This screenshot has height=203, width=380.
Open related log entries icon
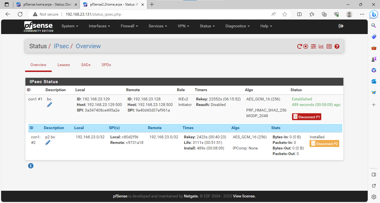[329, 47]
